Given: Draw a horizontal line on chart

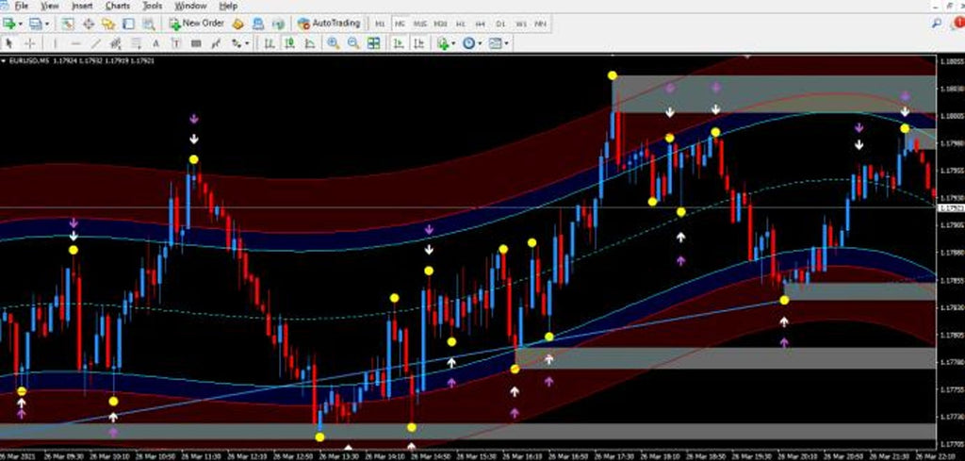Looking at the screenshot, I should pyautogui.click(x=74, y=43).
